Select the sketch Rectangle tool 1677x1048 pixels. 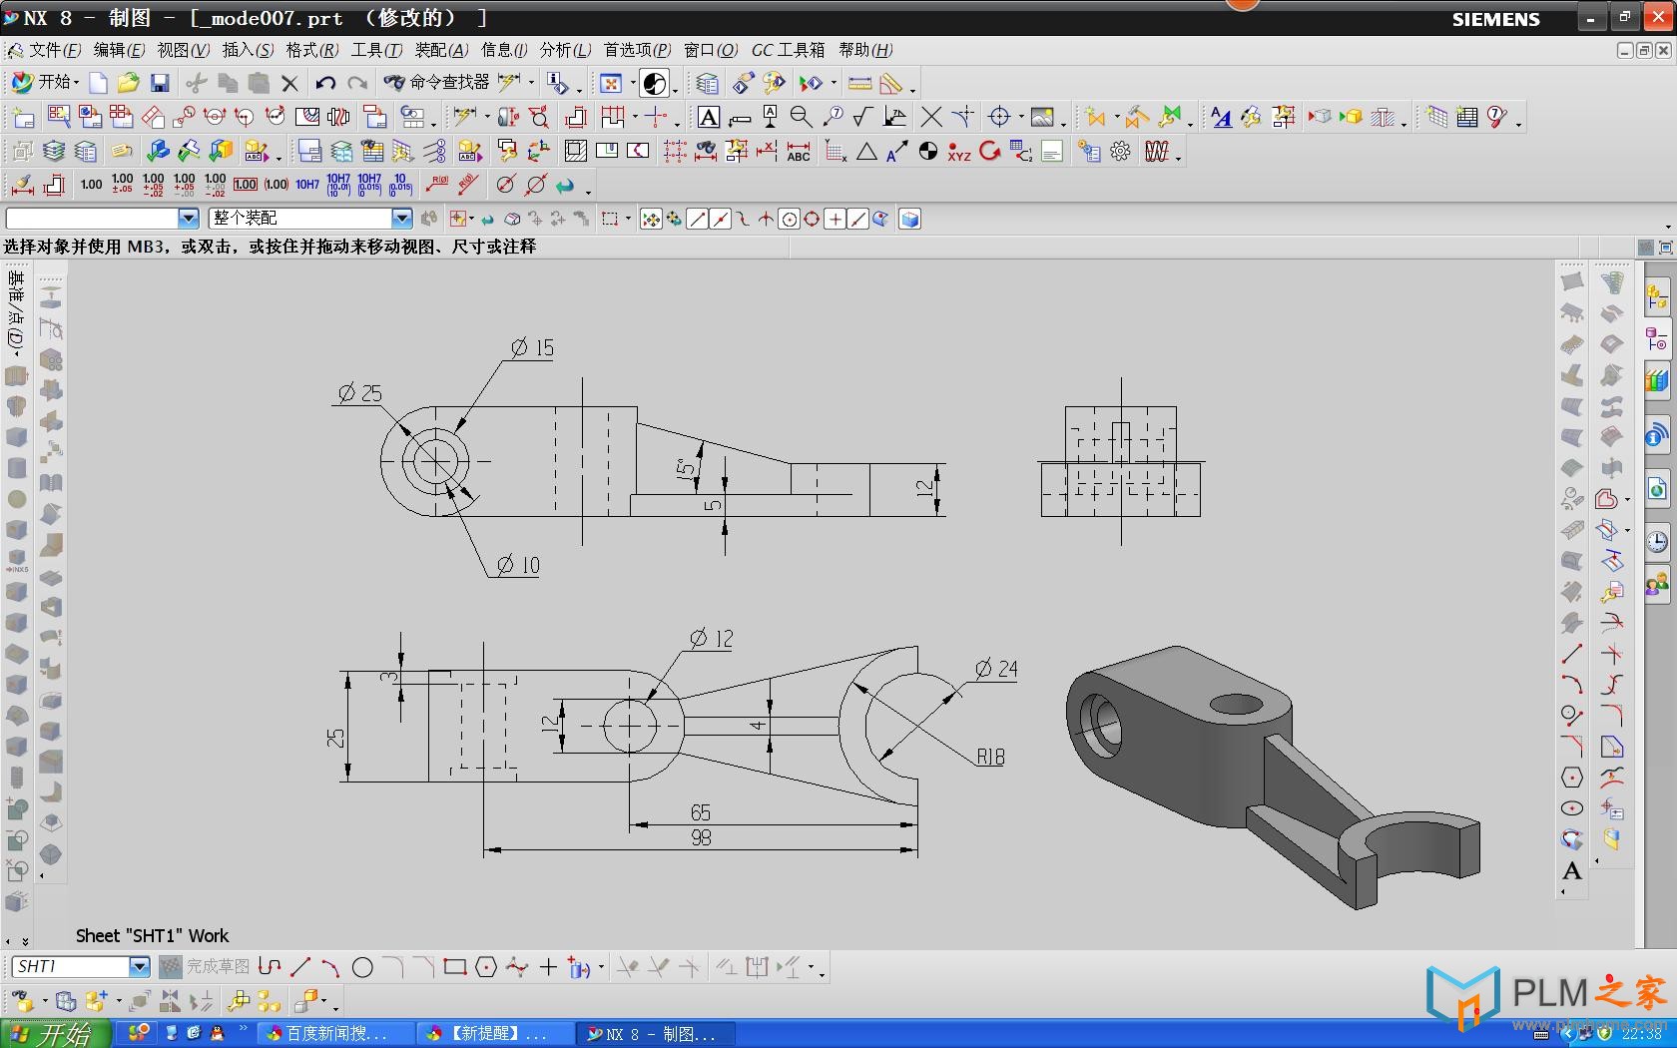tap(455, 967)
